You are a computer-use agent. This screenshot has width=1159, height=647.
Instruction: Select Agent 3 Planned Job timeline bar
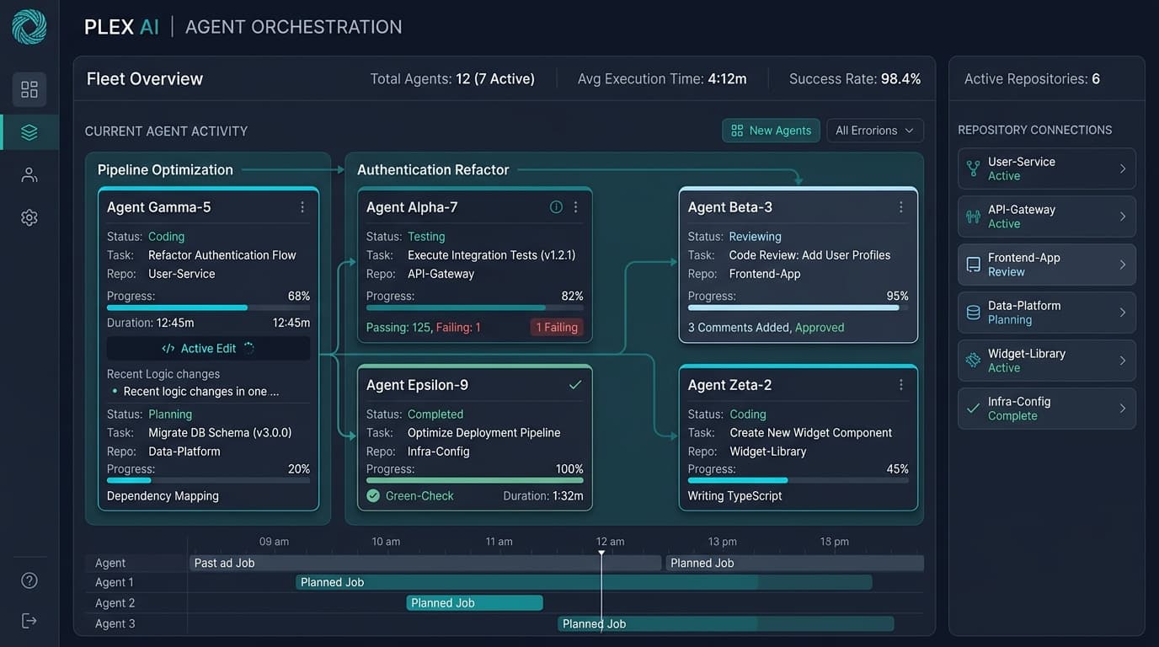click(x=726, y=624)
